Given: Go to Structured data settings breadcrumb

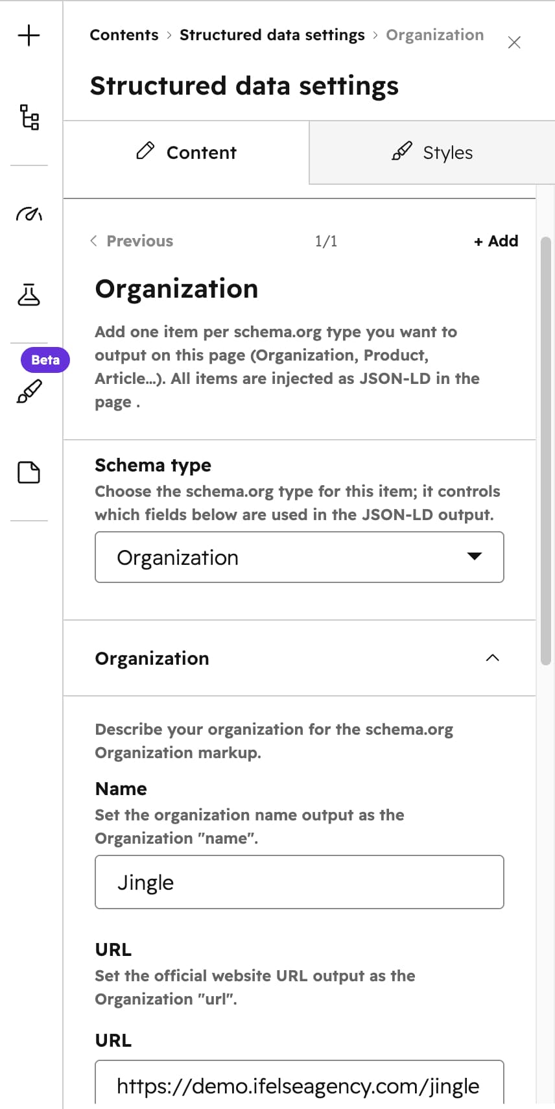Looking at the screenshot, I should (272, 35).
